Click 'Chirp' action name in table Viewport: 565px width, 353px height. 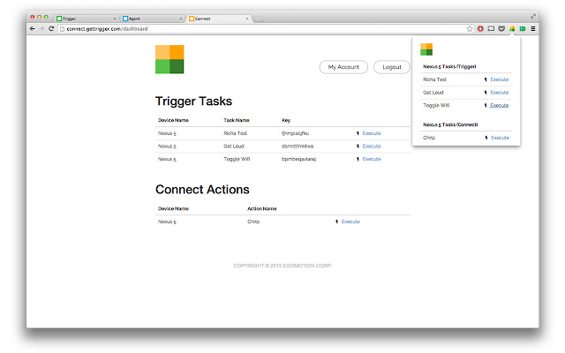[x=253, y=222]
